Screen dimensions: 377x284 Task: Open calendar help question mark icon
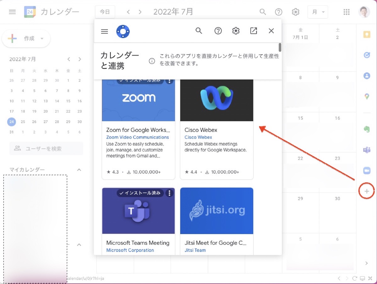point(279,12)
